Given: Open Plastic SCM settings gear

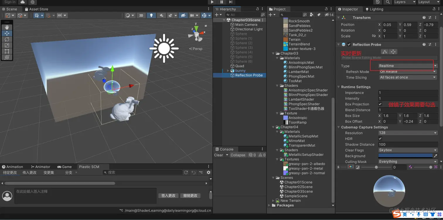Looking at the screenshot, I should [209, 172].
